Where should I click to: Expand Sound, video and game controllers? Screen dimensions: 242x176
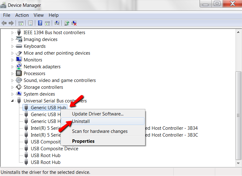pyautogui.click(x=13, y=80)
